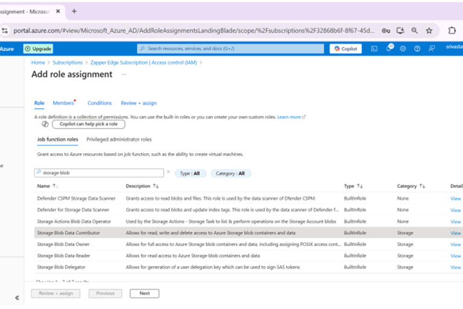Viewport: 463px width, 309px height.
Task: Click the Next button
Action: (145, 293)
